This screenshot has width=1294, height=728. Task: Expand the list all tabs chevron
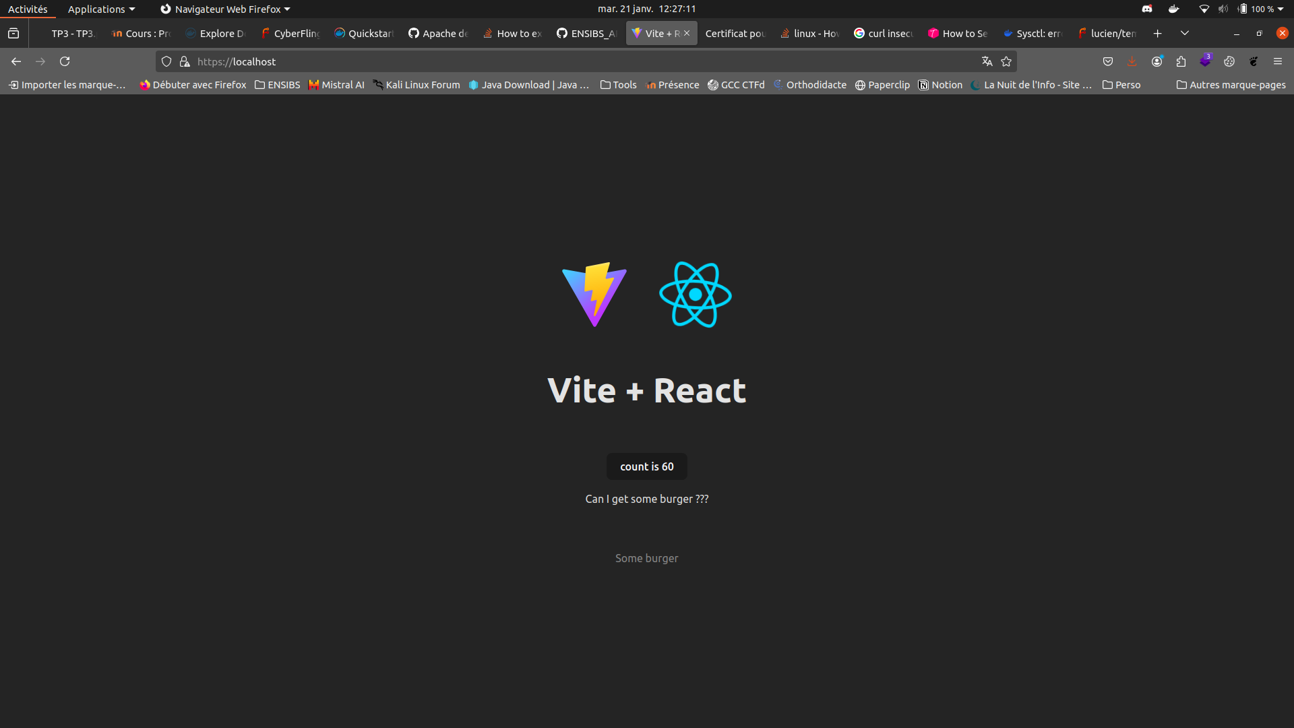click(x=1185, y=33)
